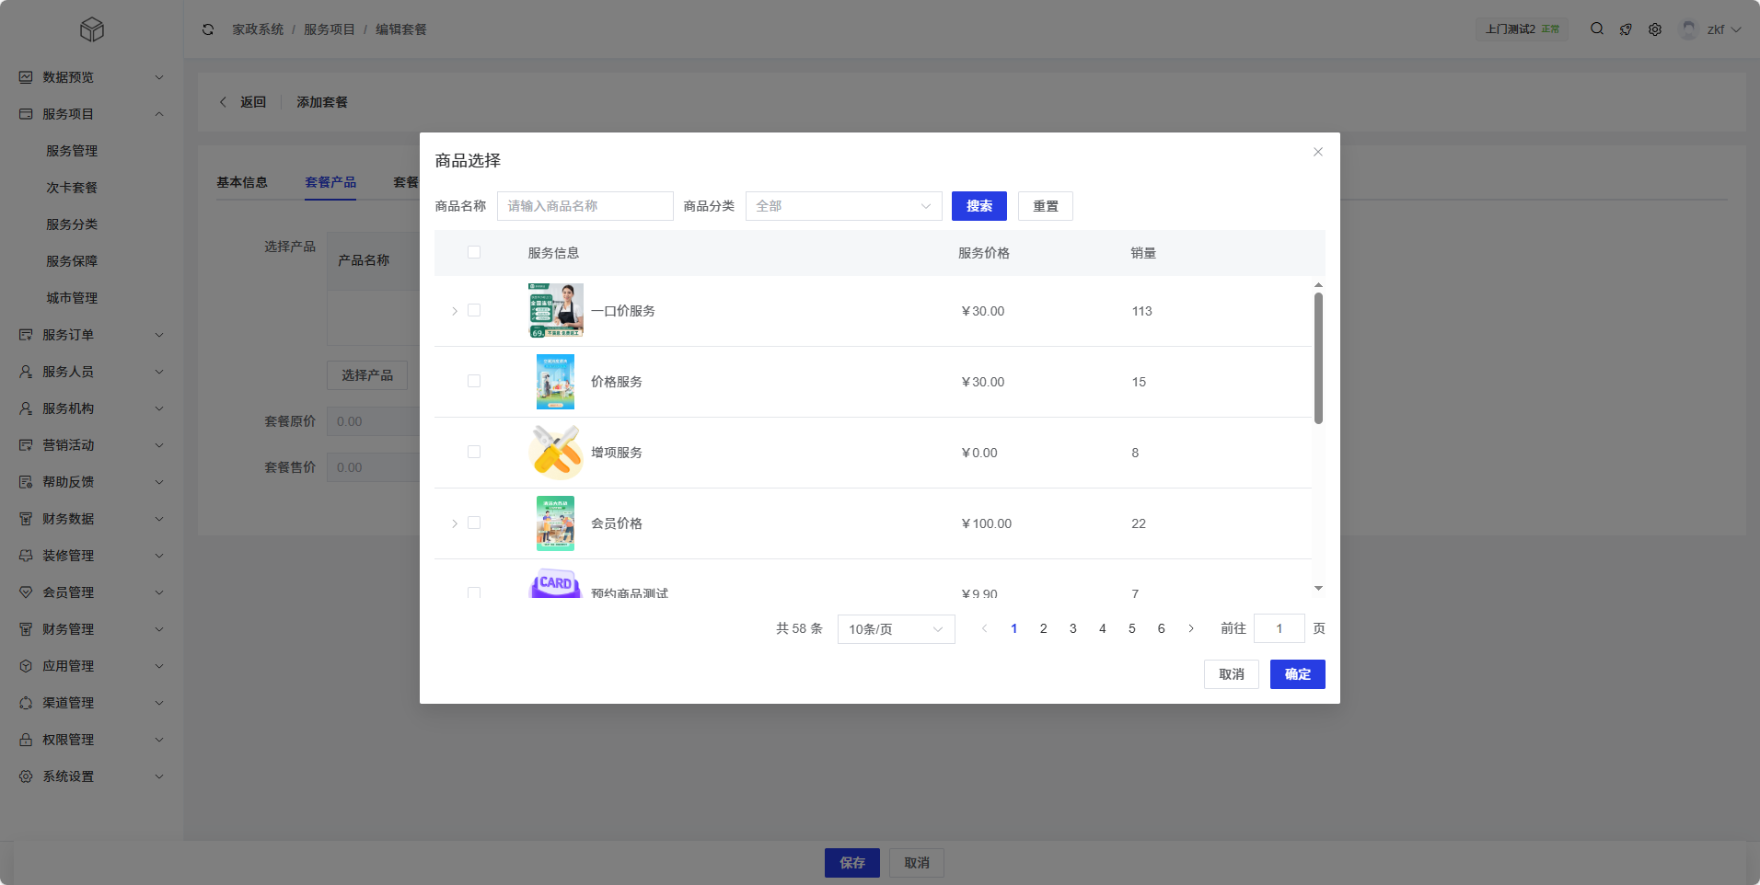Viewport: 1760px width, 885px height.
Task: Click the 一口价服务 product thumbnail
Action: tap(555, 311)
